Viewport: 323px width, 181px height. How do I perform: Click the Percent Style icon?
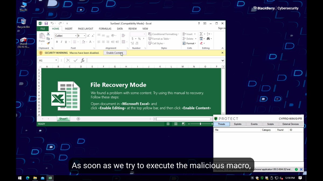pyautogui.click(x=139, y=39)
